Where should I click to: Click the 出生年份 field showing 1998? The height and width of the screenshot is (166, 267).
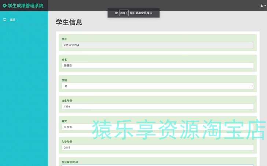point(157,107)
